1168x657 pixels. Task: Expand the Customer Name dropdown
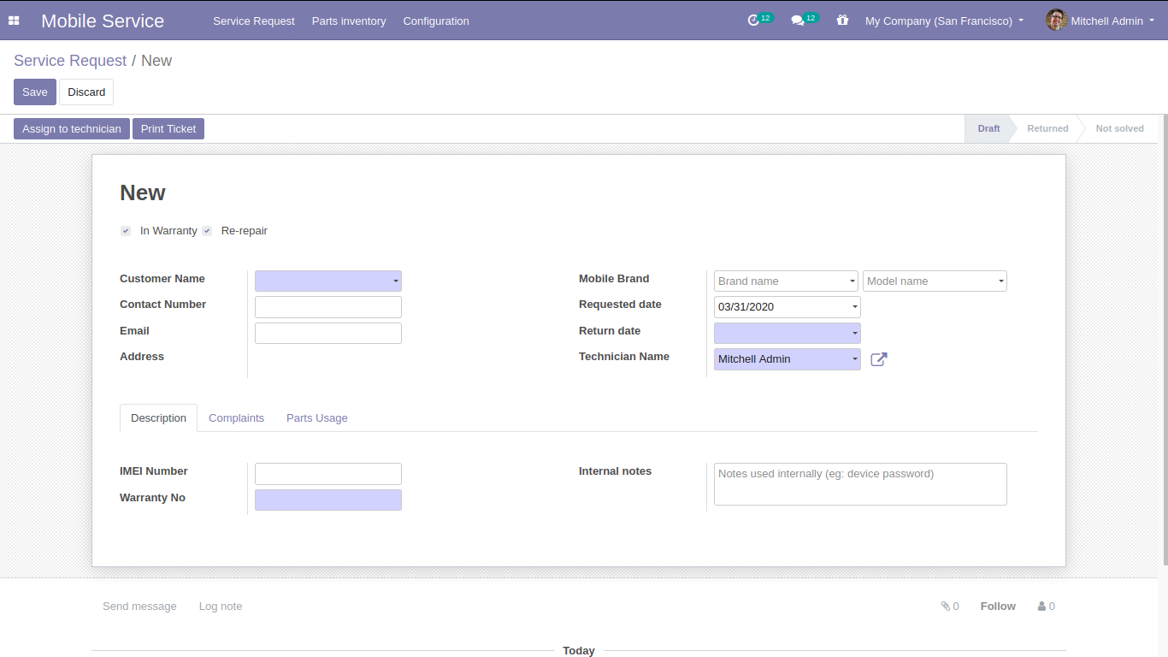pyautogui.click(x=396, y=281)
